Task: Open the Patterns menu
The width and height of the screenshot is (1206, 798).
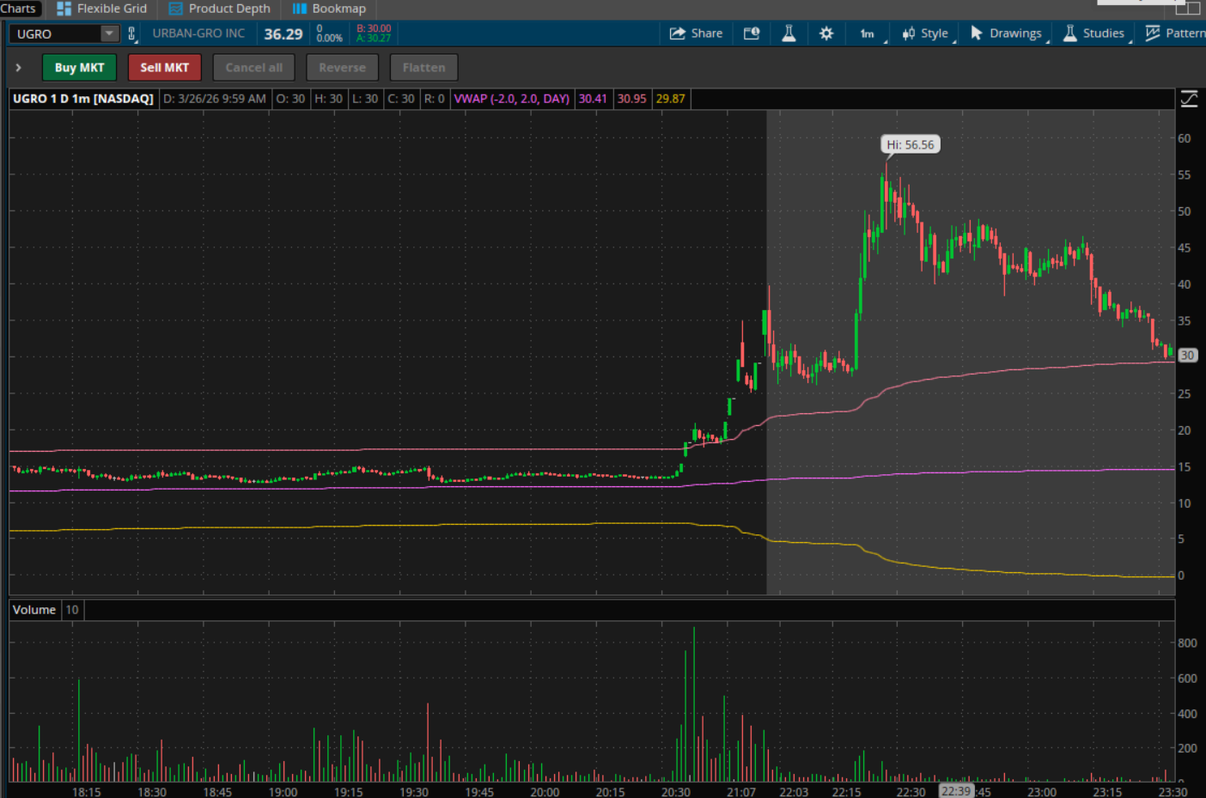Action: click(x=1175, y=34)
